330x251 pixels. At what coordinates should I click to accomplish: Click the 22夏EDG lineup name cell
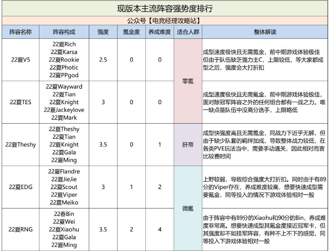click(21, 187)
